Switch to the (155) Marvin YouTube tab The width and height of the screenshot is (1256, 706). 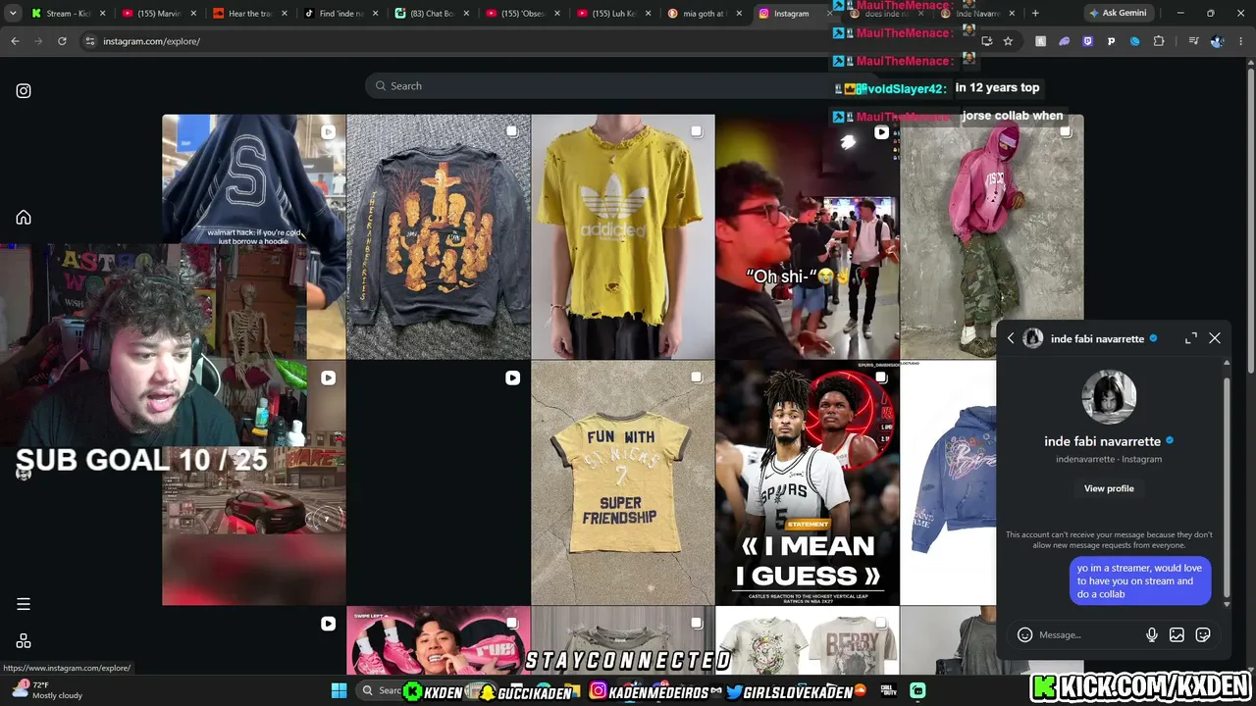point(158,14)
